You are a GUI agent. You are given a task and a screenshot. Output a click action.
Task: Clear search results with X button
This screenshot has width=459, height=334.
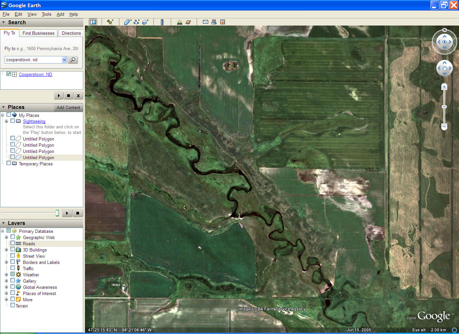78,96
